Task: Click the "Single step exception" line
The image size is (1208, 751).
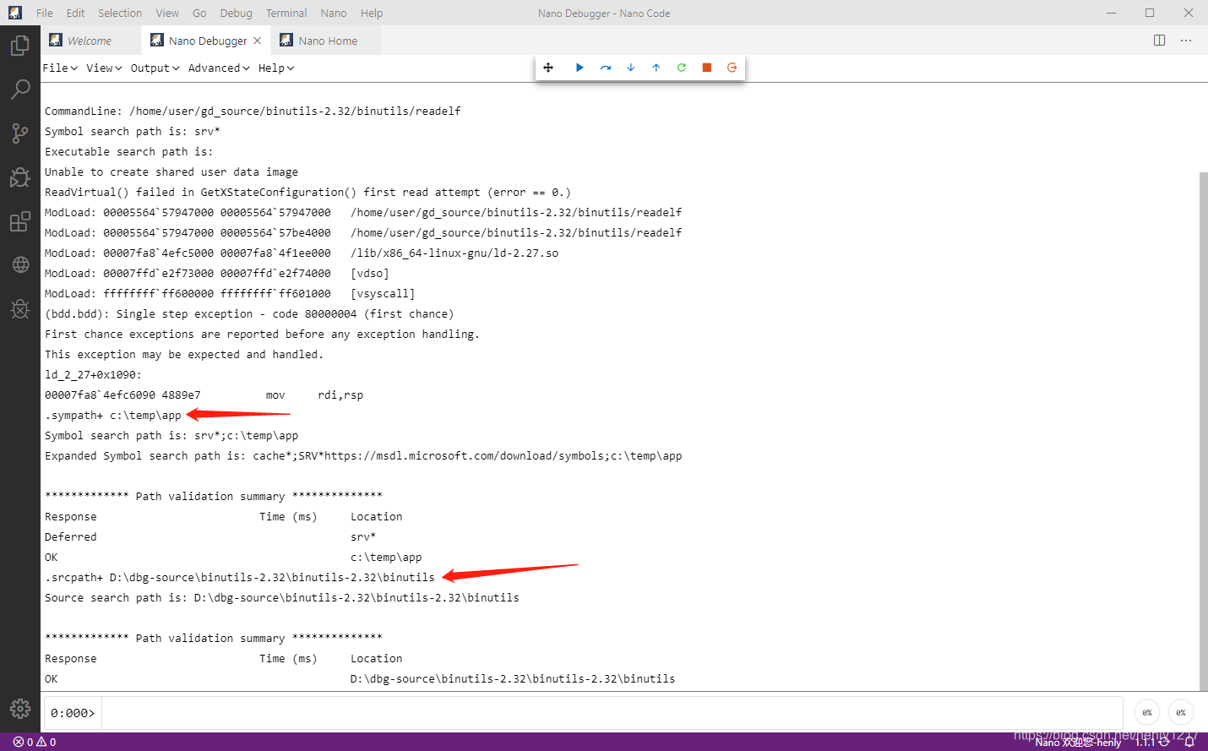Action: 249,313
